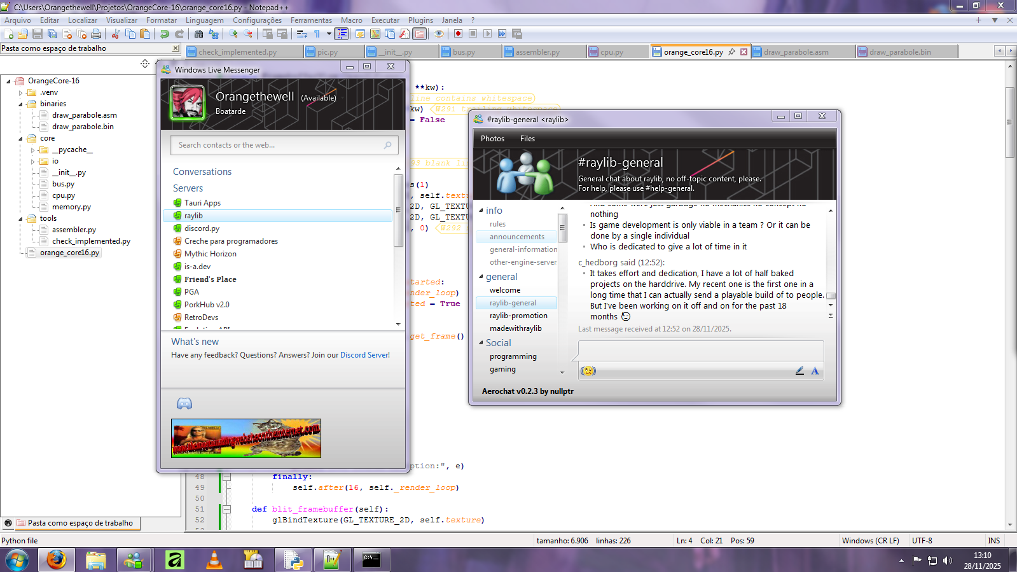Image resolution: width=1017 pixels, height=572 pixels.
Task: Click the text font 'A' icon in chat
Action: coord(815,371)
